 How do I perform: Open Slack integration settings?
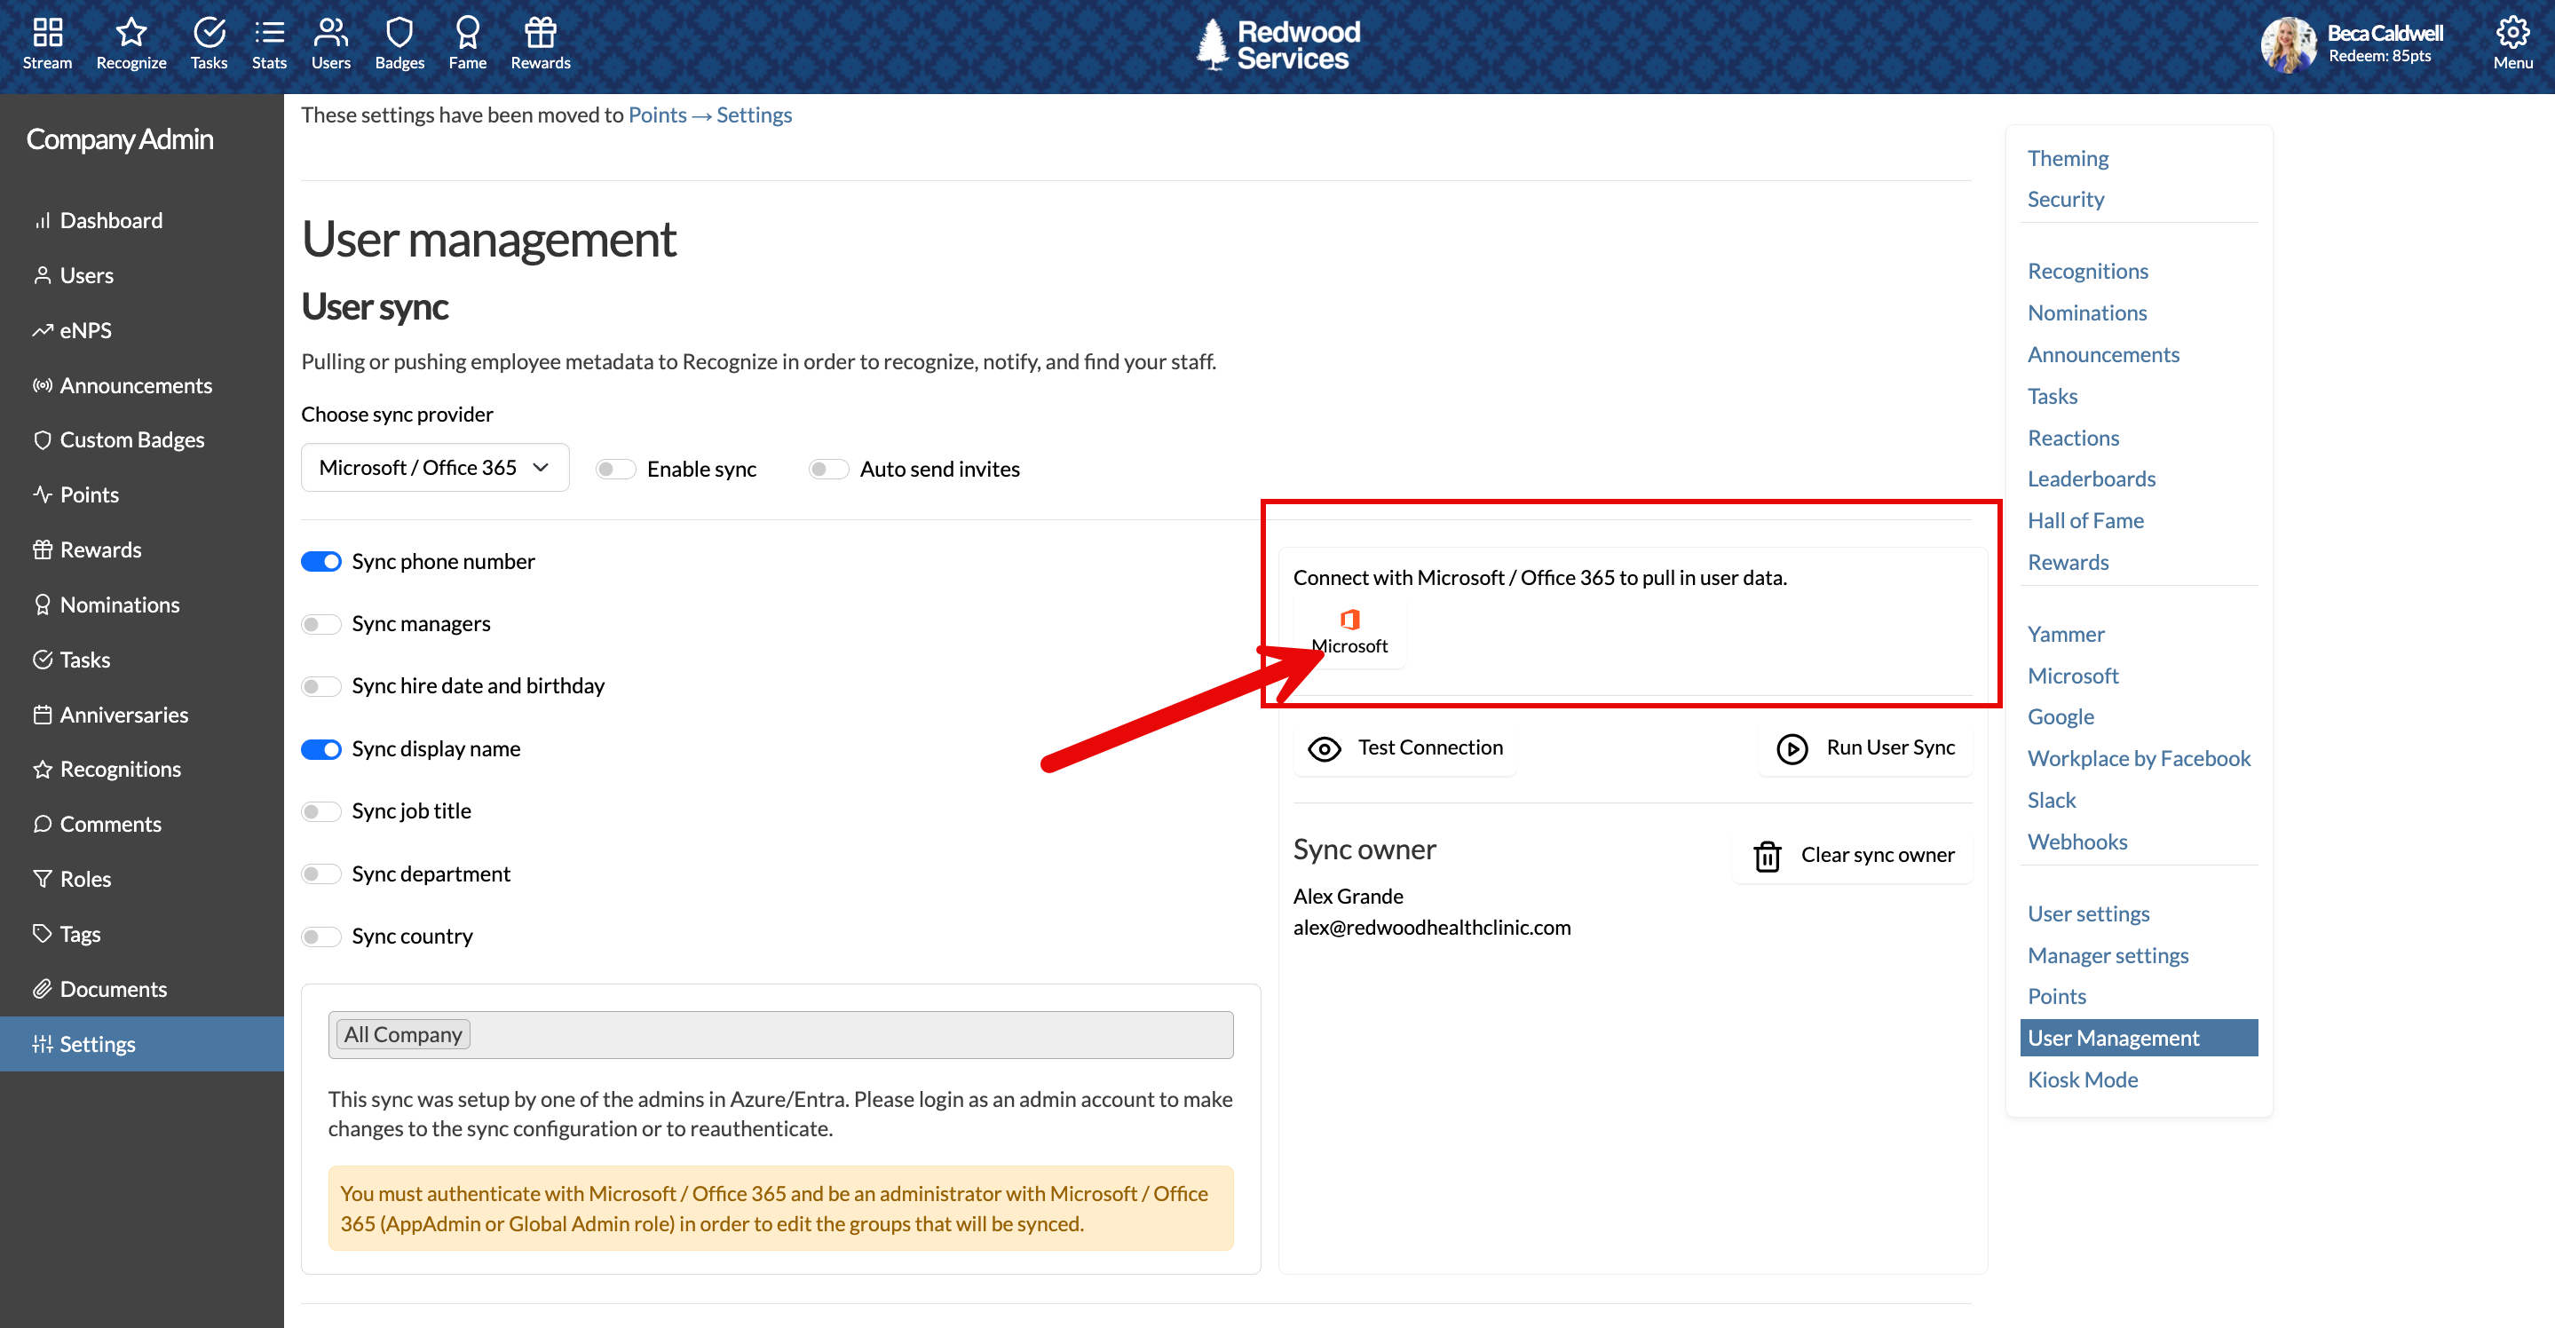[2051, 801]
